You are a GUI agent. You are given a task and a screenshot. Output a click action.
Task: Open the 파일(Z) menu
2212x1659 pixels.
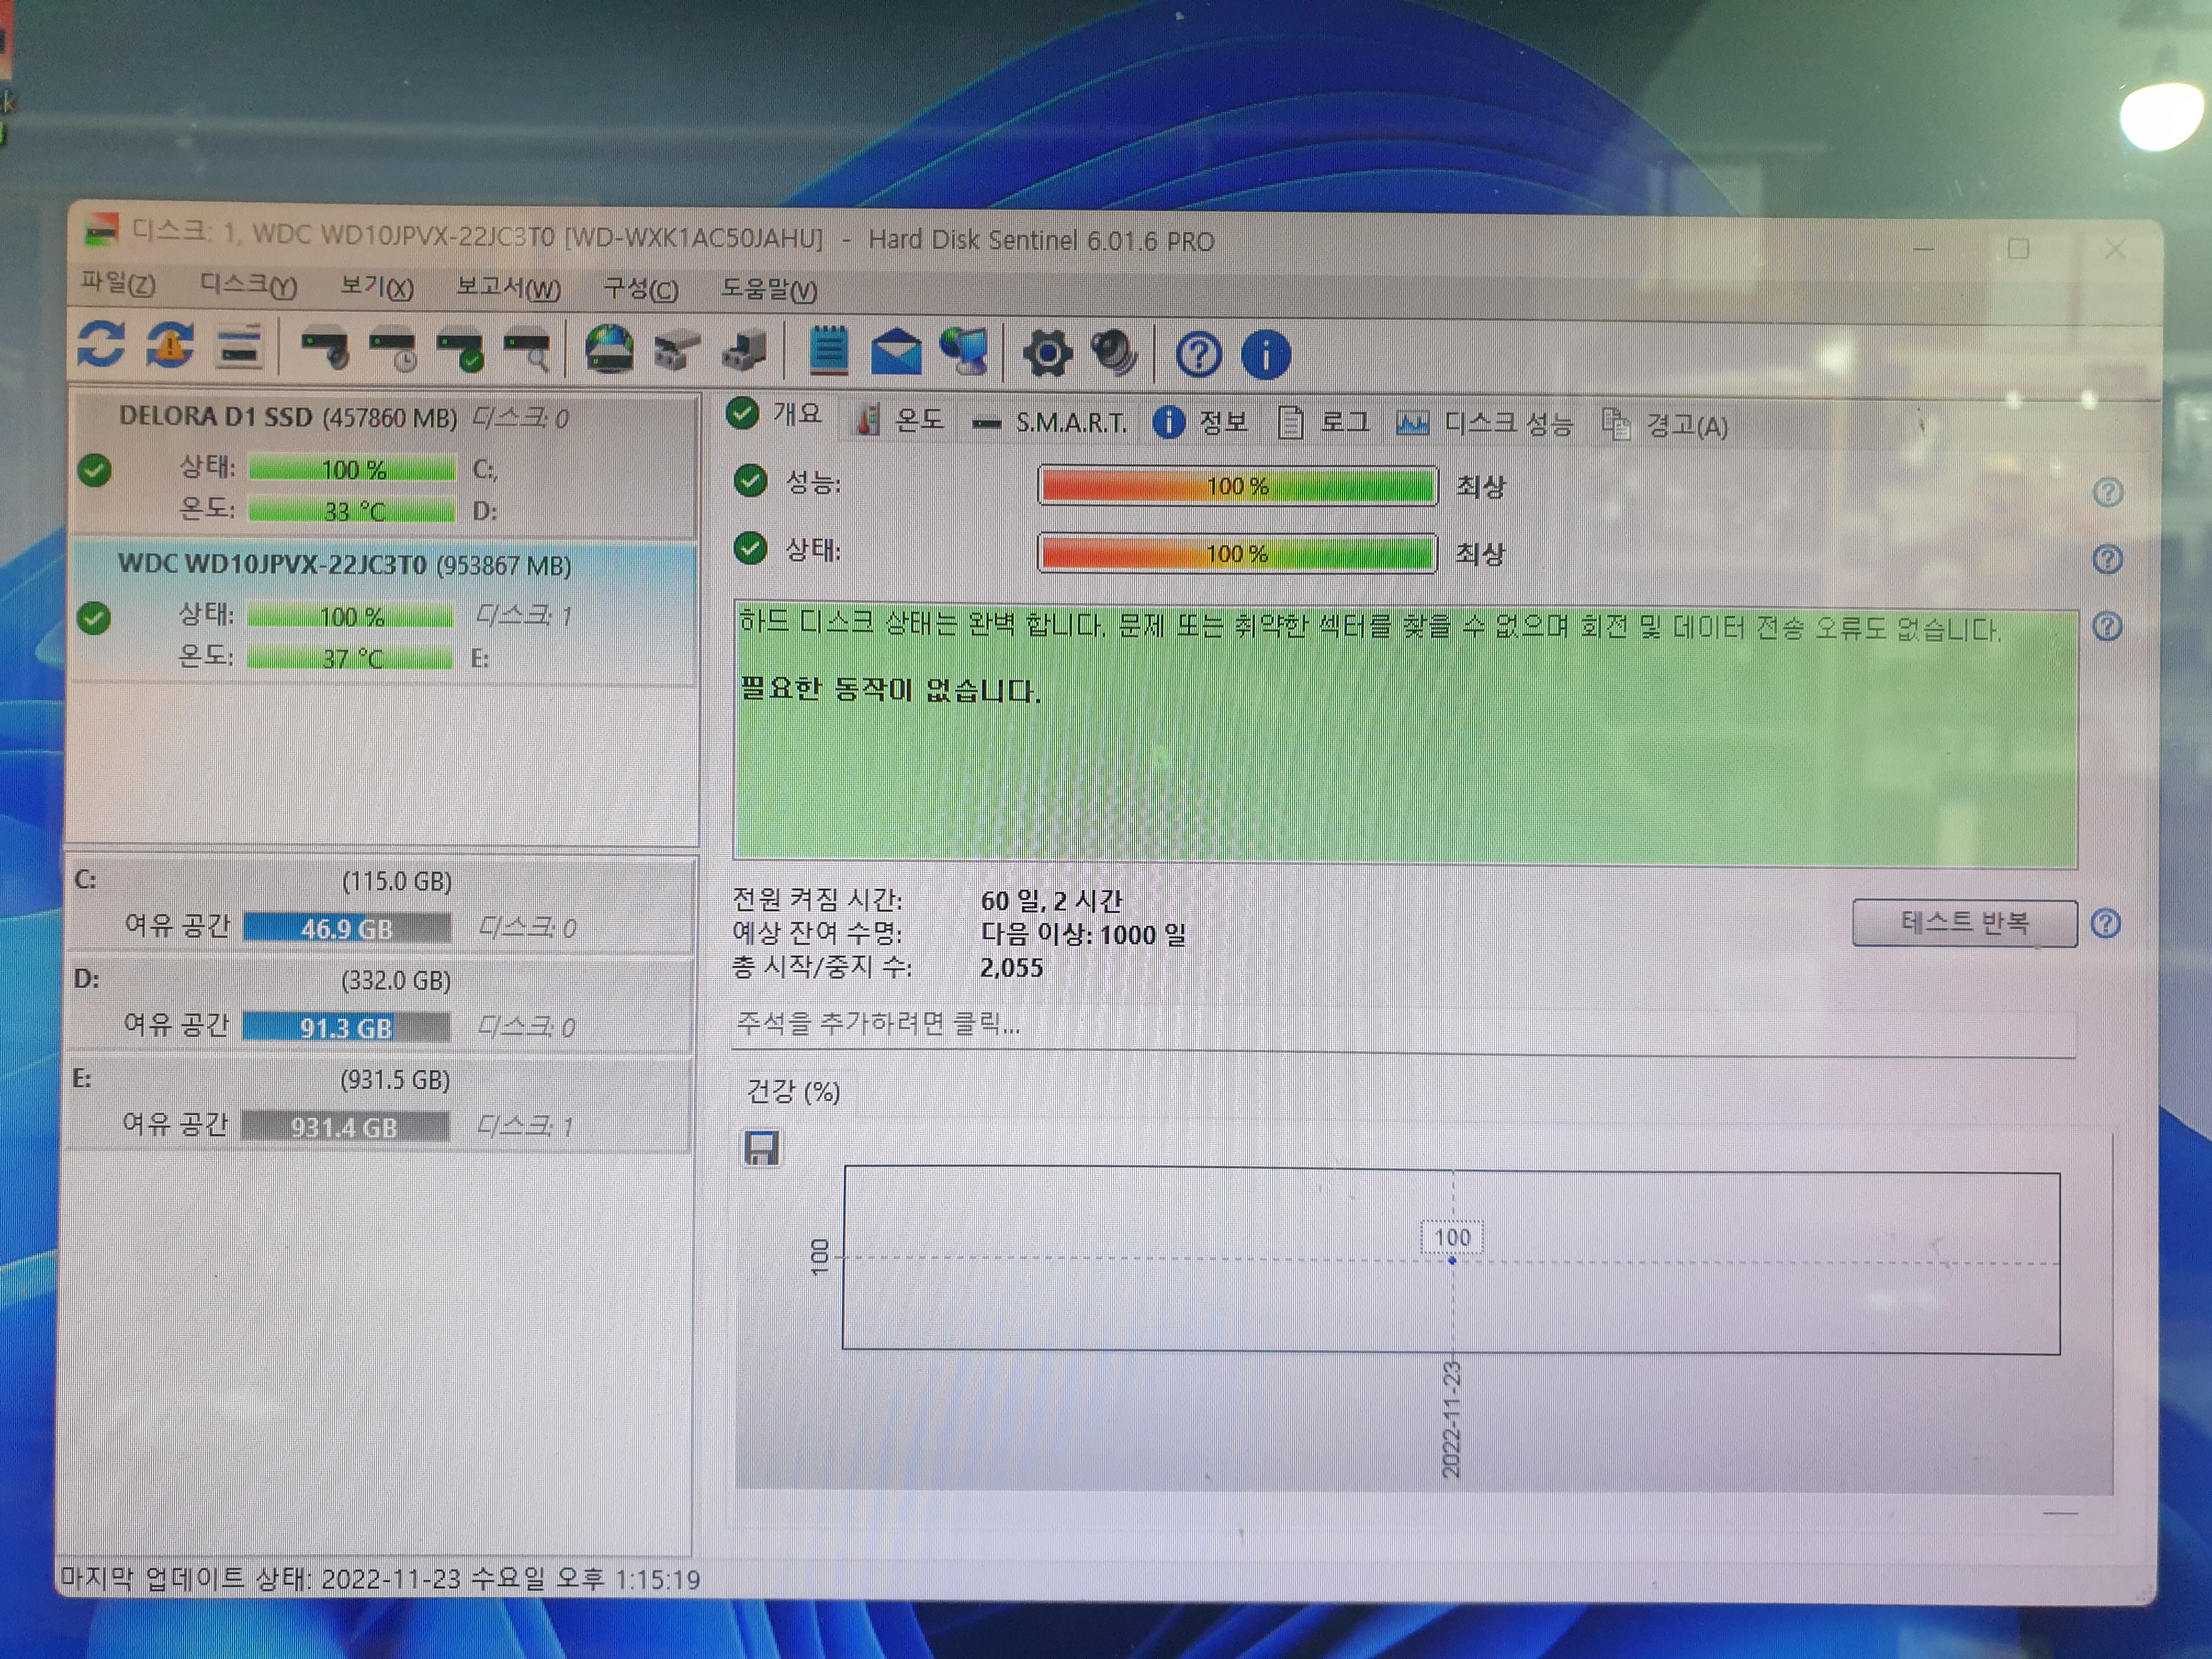(x=118, y=283)
